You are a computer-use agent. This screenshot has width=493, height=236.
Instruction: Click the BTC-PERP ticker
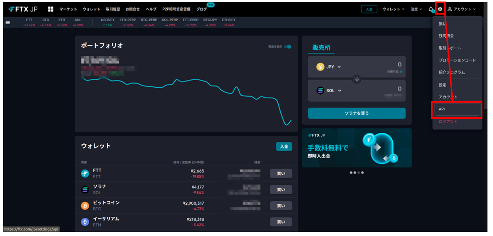point(149,22)
